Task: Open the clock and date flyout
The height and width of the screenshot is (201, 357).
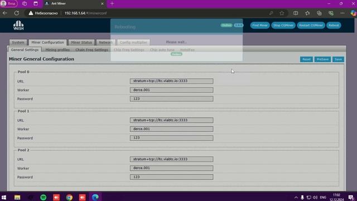Action: (x=337, y=197)
